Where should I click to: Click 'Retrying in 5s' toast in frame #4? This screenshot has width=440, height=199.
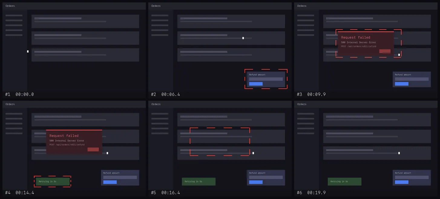(x=53, y=182)
